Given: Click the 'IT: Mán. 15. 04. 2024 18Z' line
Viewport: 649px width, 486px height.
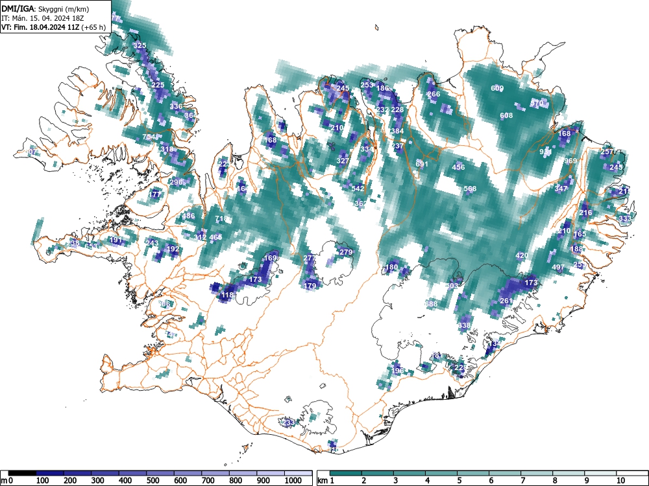Looking at the screenshot, I should [x=43, y=18].
